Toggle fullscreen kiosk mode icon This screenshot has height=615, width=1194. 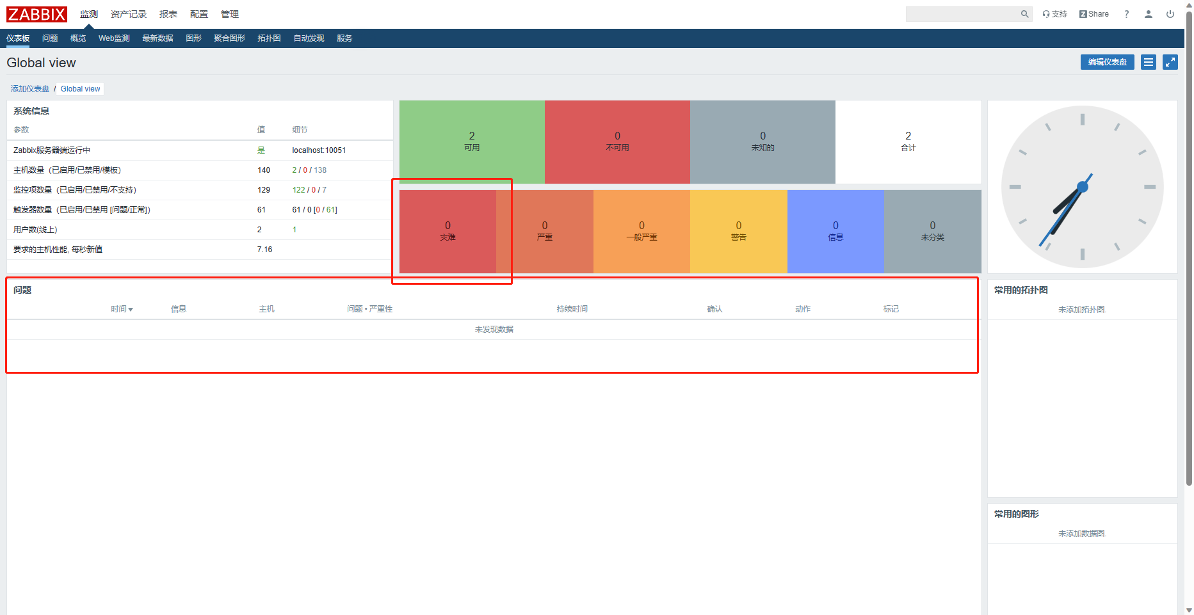[1170, 62]
